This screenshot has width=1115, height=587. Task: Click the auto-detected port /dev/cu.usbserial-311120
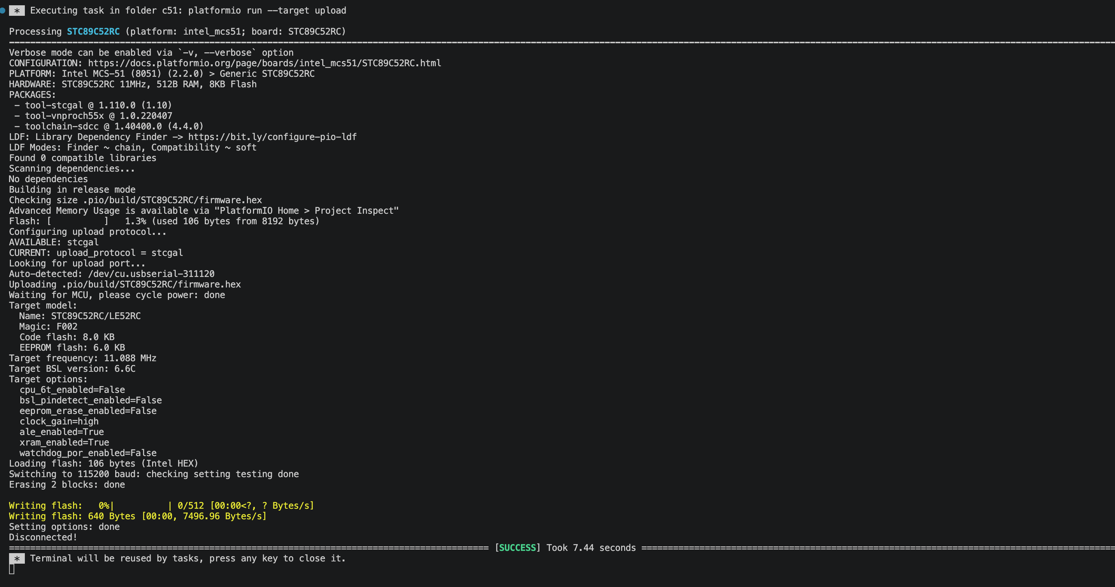tap(151, 274)
